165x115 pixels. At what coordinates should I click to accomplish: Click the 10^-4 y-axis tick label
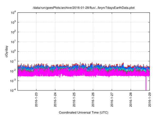click(x=13, y=90)
